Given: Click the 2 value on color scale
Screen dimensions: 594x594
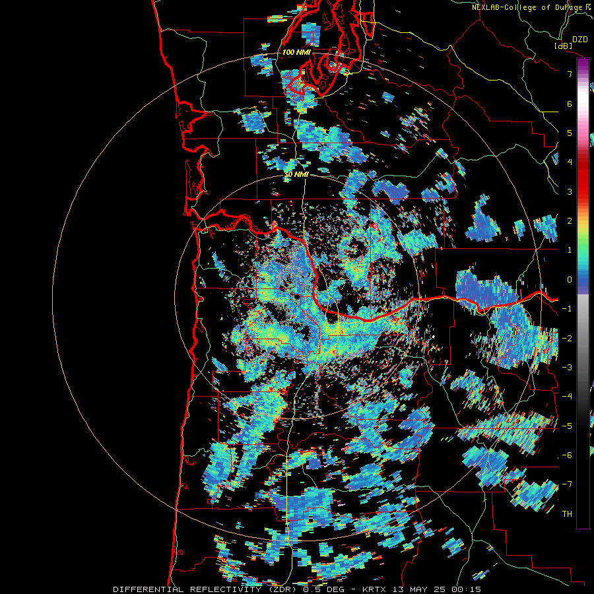Looking at the screenshot, I should (x=570, y=221).
